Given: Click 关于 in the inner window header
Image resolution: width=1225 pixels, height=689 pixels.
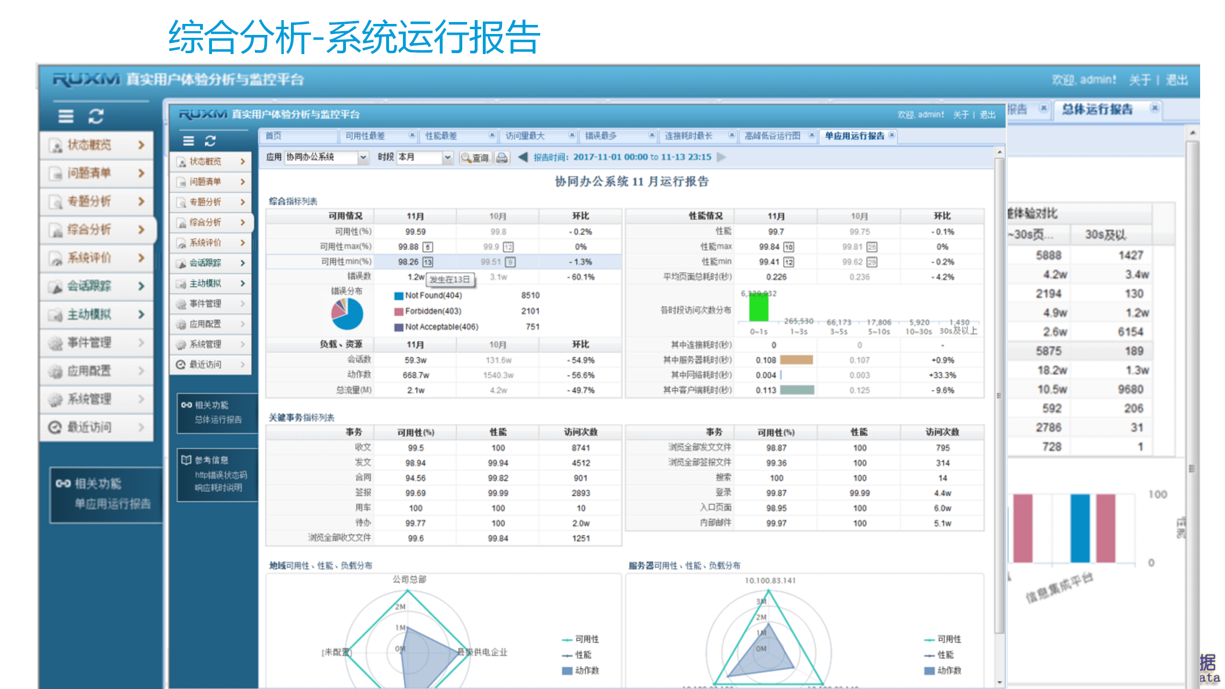Looking at the screenshot, I should [x=961, y=115].
